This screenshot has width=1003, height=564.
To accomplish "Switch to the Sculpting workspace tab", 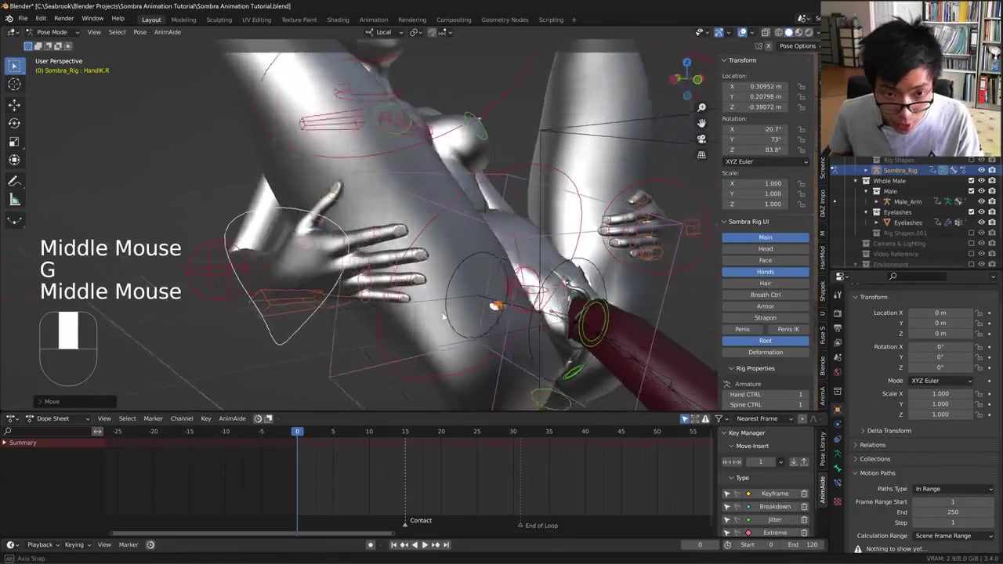I will click(219, 20).
